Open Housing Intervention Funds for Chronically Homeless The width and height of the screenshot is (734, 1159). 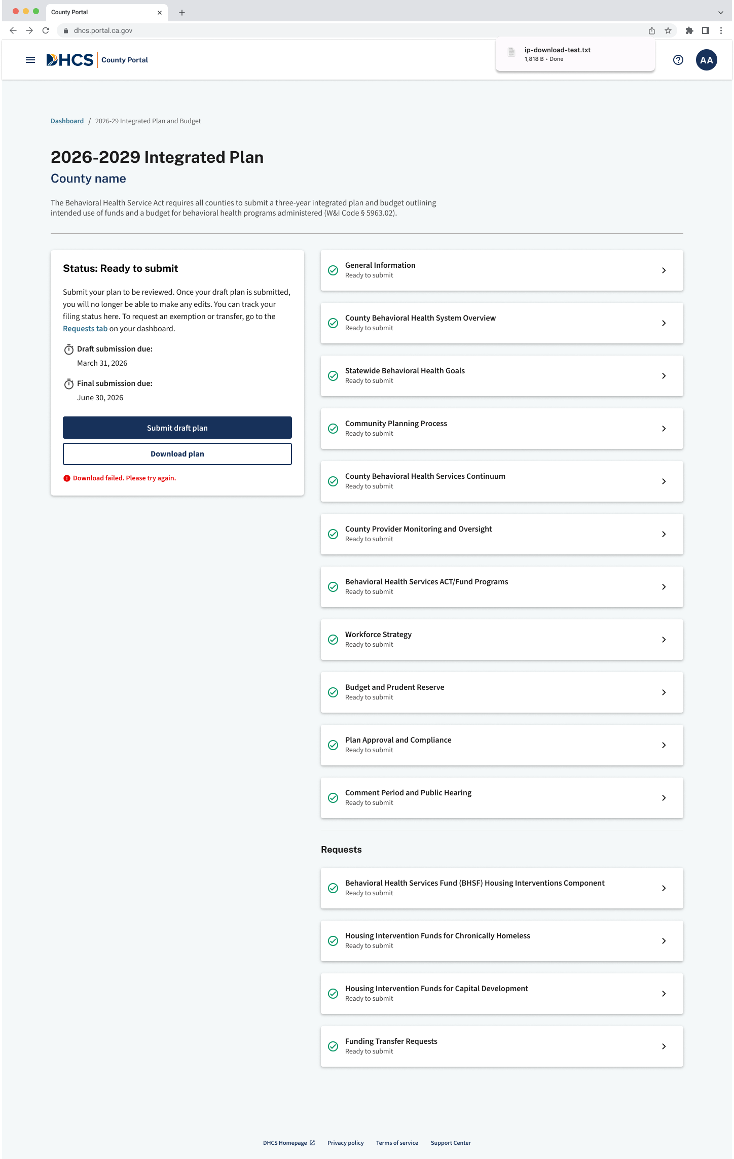pos(502,941)
